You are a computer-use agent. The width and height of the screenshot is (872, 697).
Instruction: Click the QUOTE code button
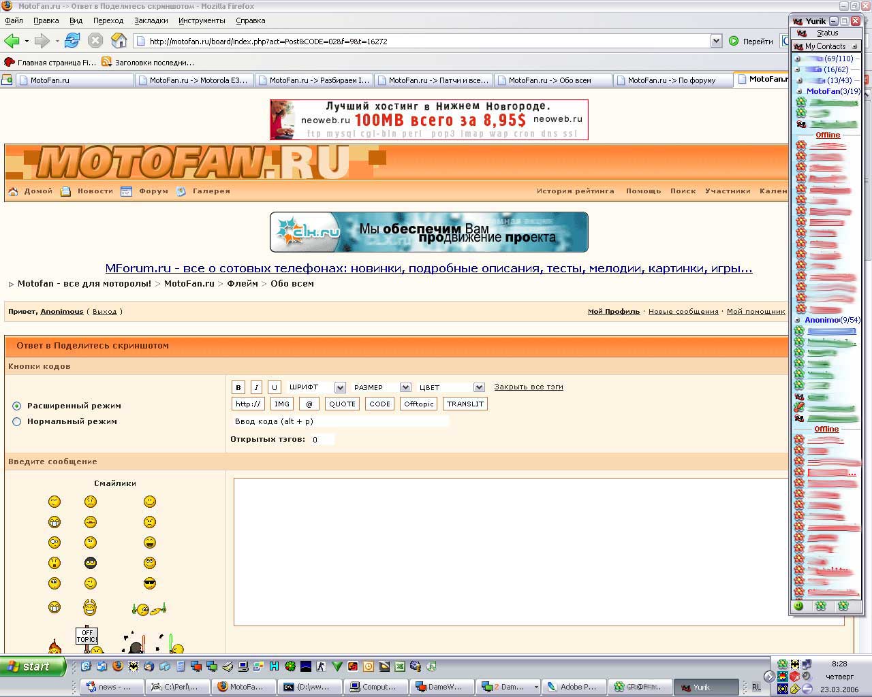342,404
